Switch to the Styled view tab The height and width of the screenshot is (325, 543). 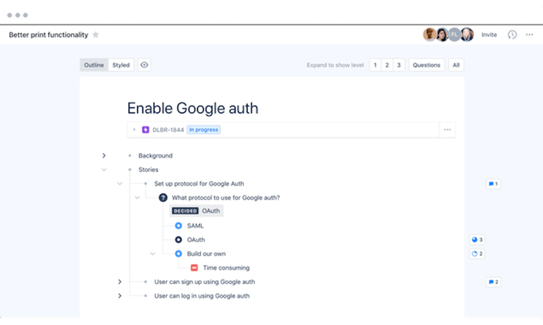121,65
